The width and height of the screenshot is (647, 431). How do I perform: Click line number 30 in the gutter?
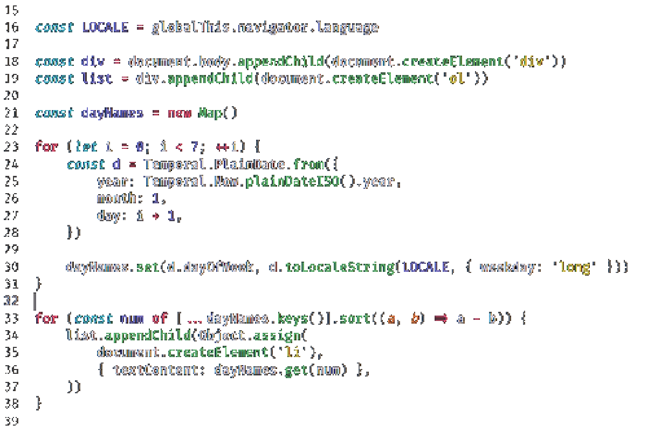coord(11,267)
